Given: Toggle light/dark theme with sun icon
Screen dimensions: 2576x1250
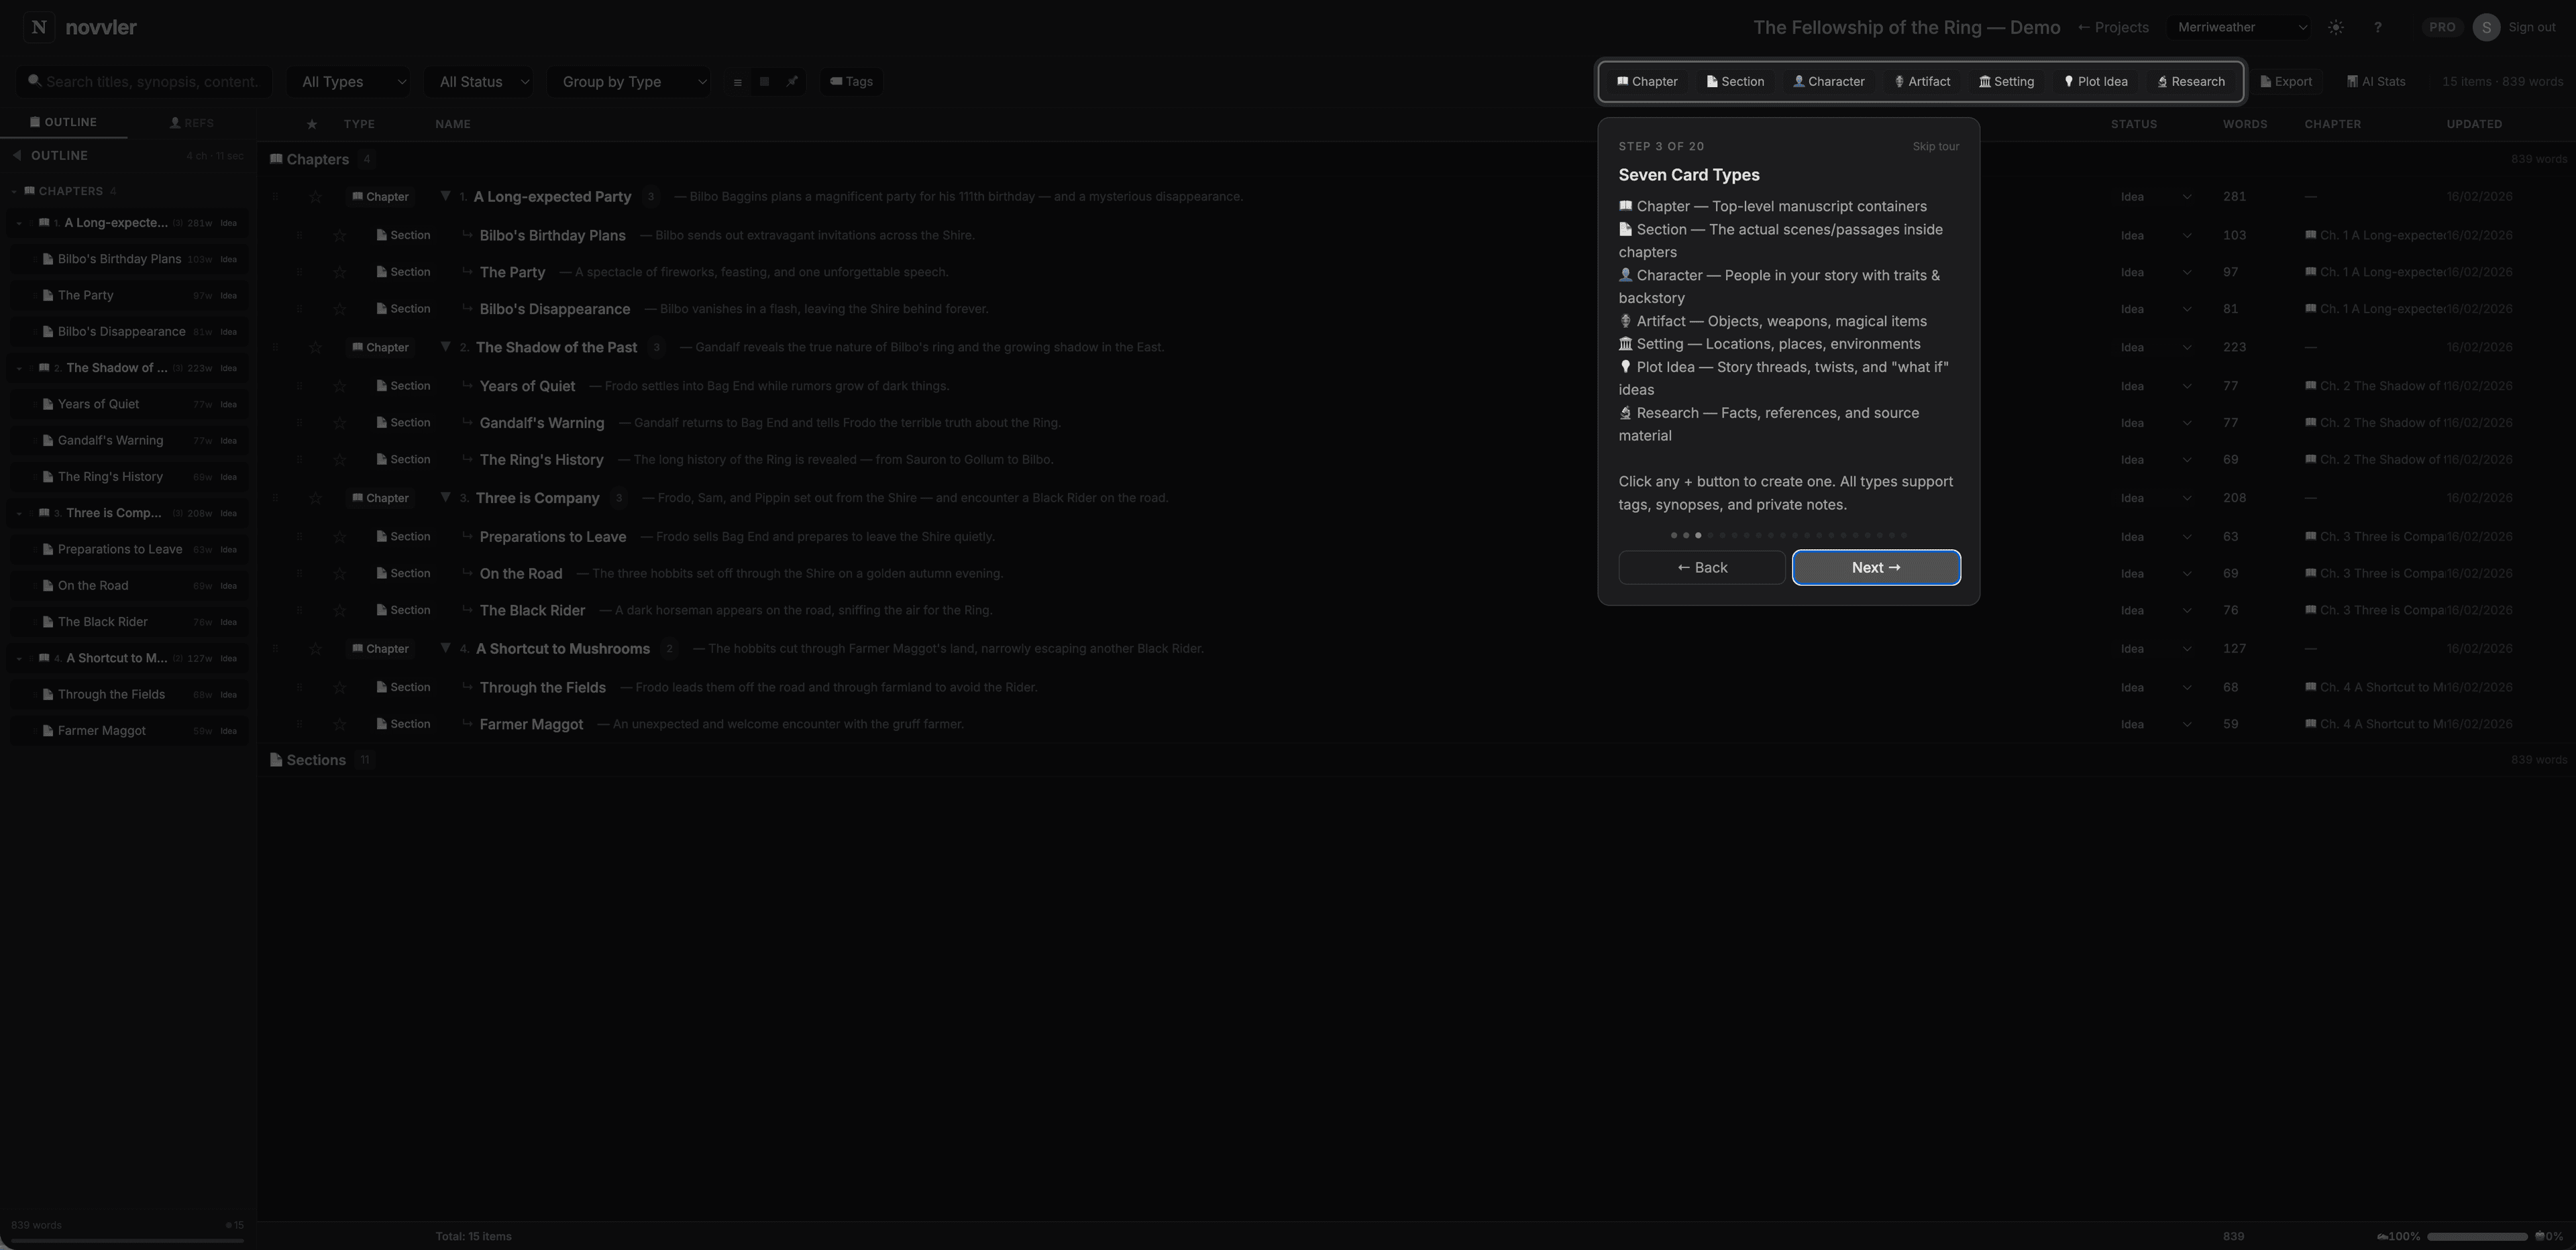Looking at the screenshot, I should tap(2336, 27).
